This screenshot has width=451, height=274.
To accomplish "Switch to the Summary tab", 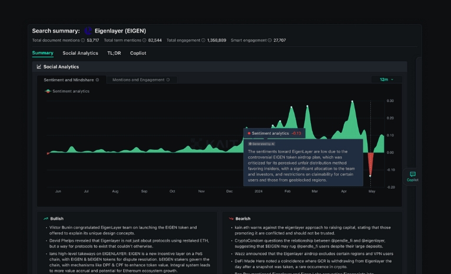I will coord(42,53).
